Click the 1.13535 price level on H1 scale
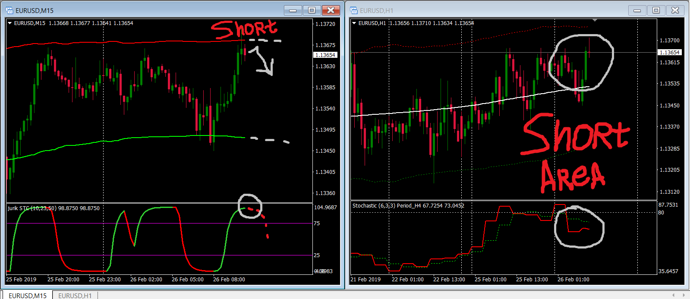Image resolution: width=690 pixels, height=299 pixels. [x=670, y=84]
